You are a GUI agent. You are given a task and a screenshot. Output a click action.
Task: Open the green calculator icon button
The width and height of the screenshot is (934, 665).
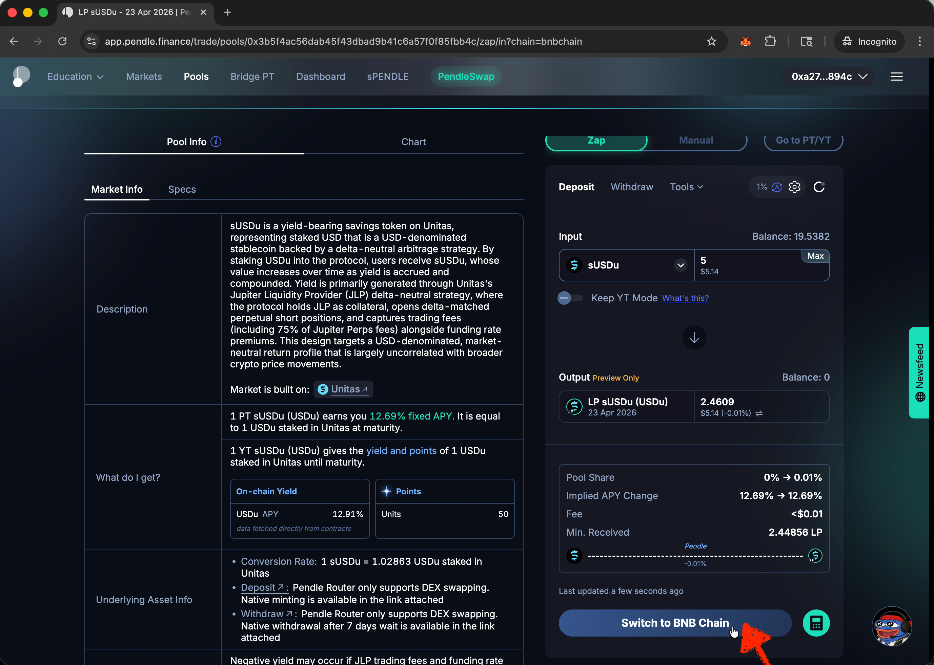[816, 623]
